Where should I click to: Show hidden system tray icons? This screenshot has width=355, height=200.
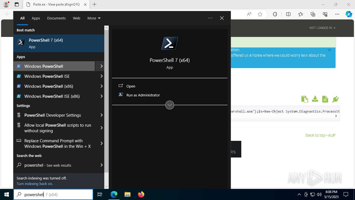tap(299, 194)
